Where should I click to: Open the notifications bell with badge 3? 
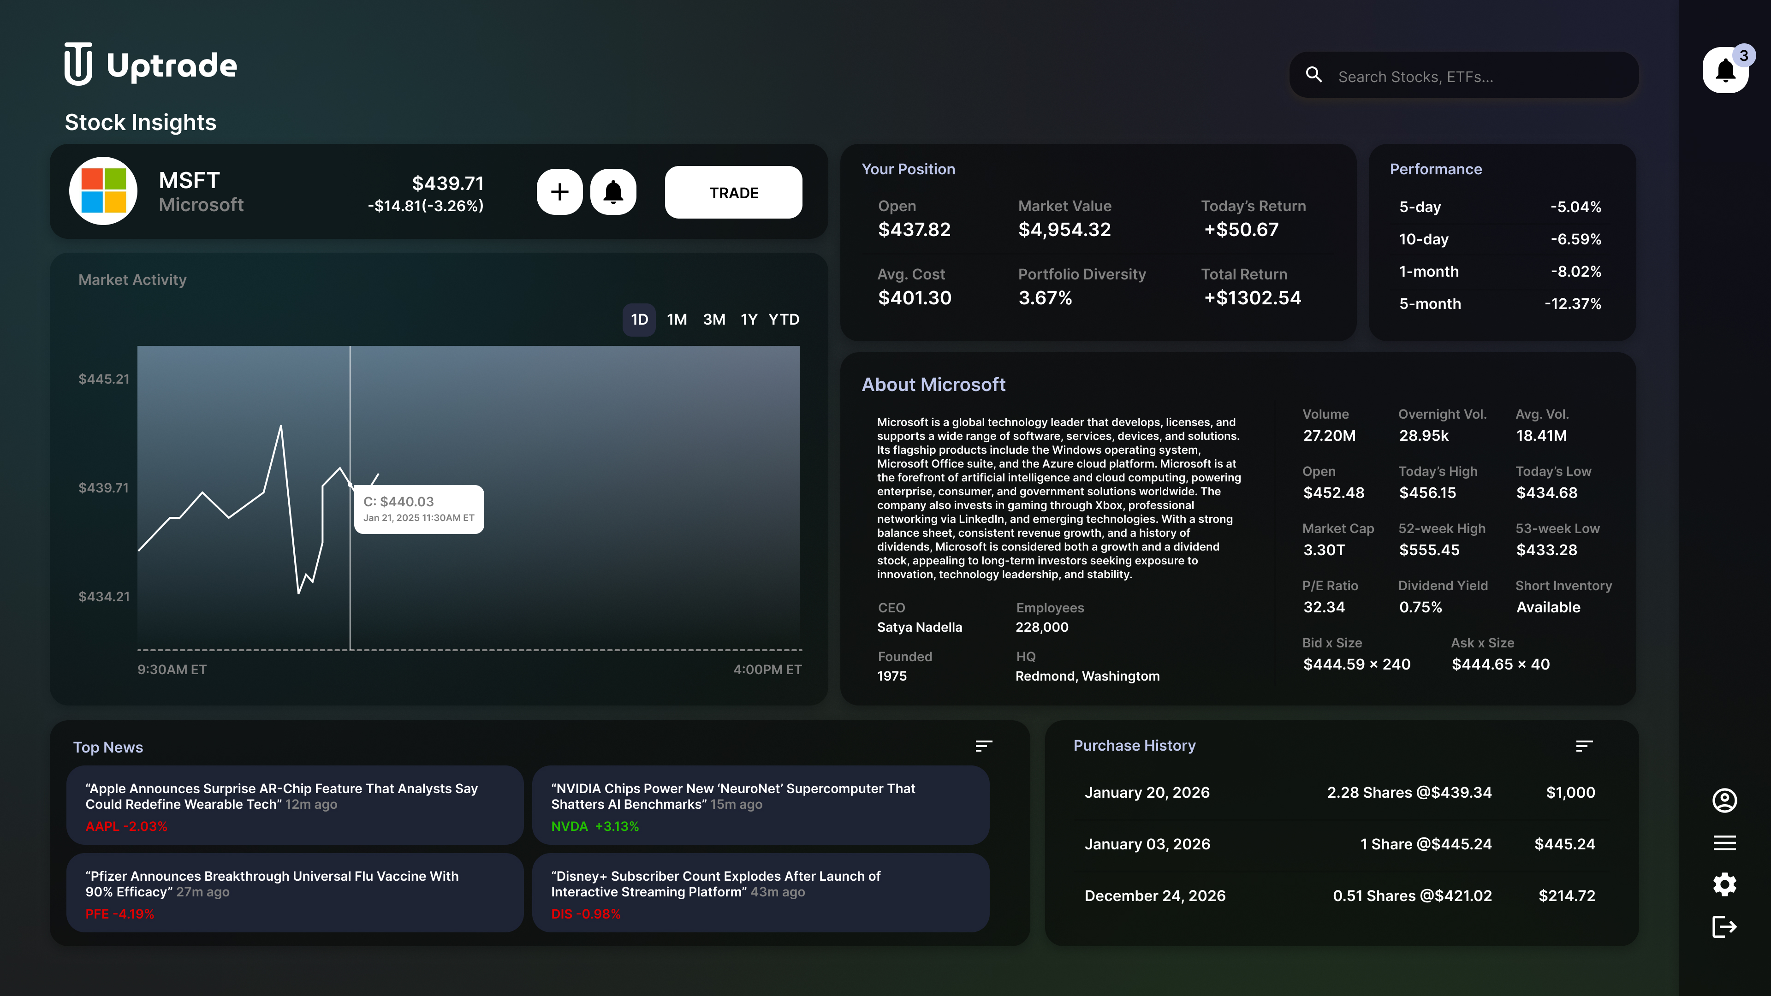(1726, 70)
